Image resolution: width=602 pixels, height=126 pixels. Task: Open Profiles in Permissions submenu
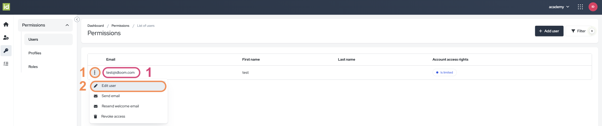click(35, 53)
